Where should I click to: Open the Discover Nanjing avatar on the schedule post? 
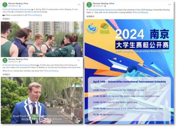point(89,5)
